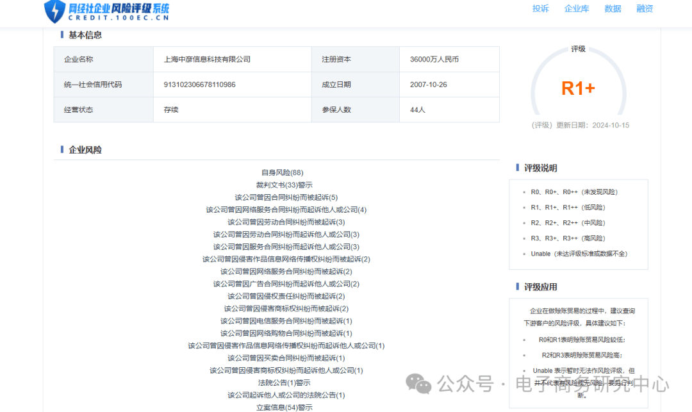Click 该公司曾因网络服务合同纠纷而被起诉(2)
Image resolution: width=692 pixels, height=412 pixels.
[286, 271]
